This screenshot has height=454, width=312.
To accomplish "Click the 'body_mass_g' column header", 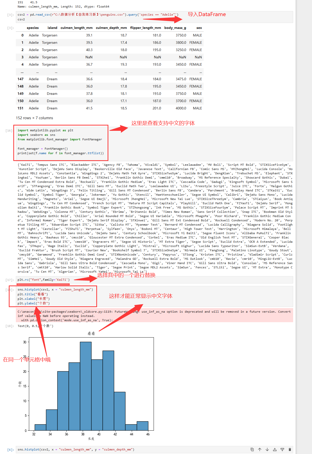I will coord(175,28).
